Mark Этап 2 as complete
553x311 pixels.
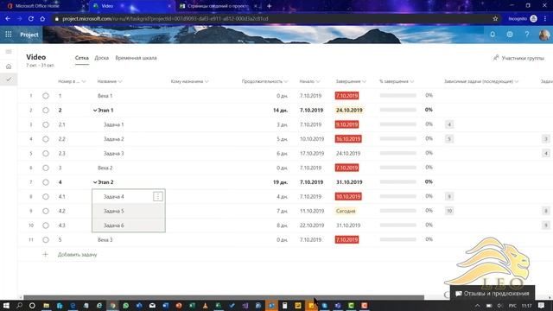point(46,182)
